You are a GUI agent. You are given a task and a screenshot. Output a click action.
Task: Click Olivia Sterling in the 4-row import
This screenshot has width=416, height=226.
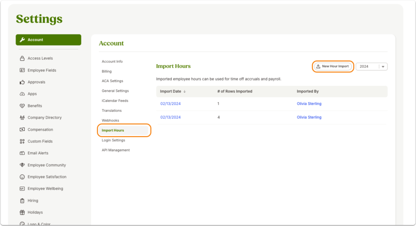(x=309, y=117)
